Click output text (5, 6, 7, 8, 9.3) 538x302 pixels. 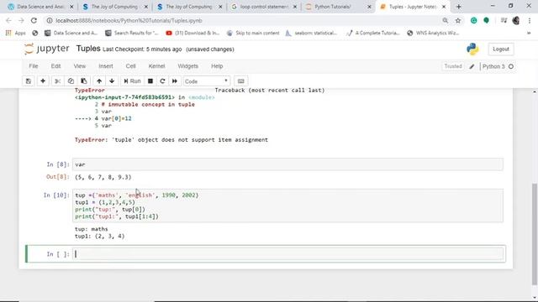pos(103,177)
